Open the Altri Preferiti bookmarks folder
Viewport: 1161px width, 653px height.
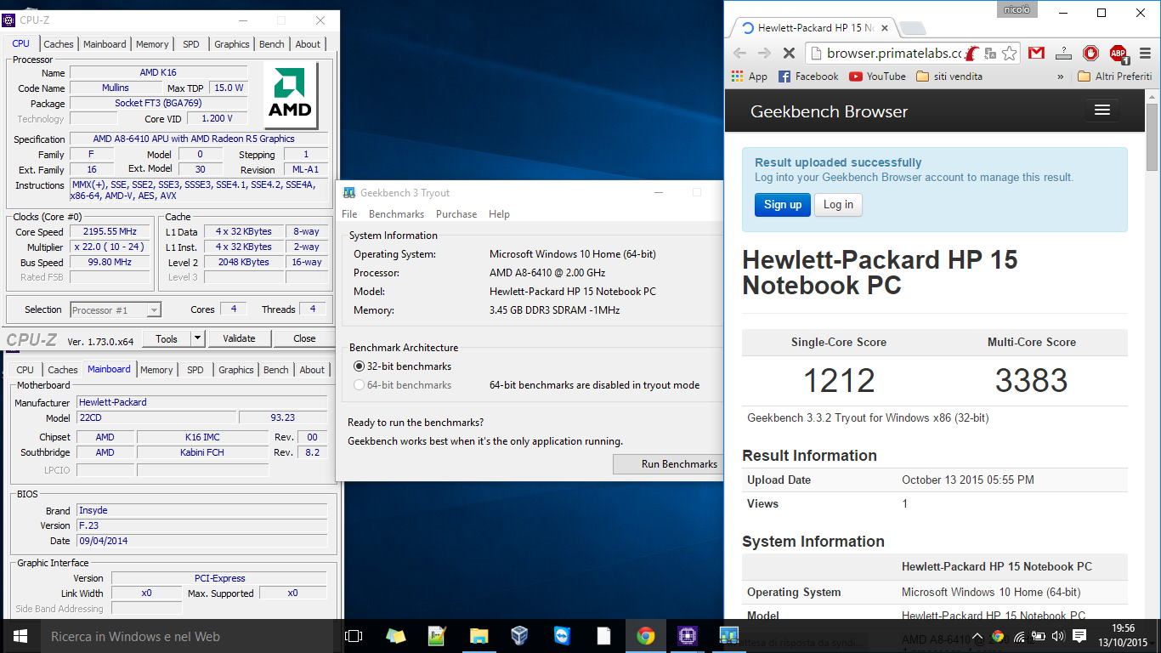pos(1114,77)
